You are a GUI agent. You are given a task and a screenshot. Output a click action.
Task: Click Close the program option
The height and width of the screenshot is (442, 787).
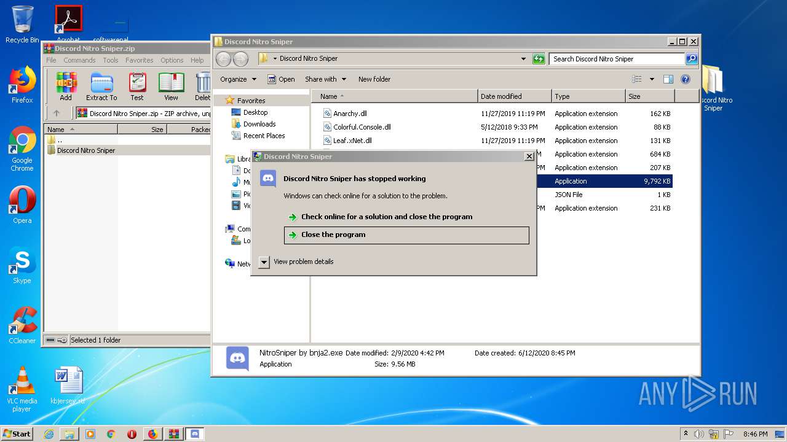pyautogui.click(x=406, y=235)
